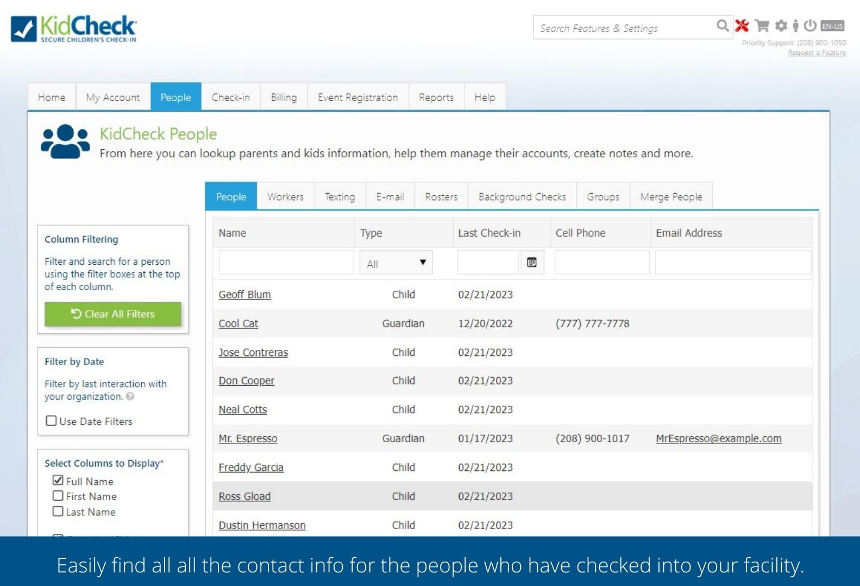The height and width of the screenshot is (586, 860).
Task: Open Cool Cat's profile link
Action: [x=238, y=323]
